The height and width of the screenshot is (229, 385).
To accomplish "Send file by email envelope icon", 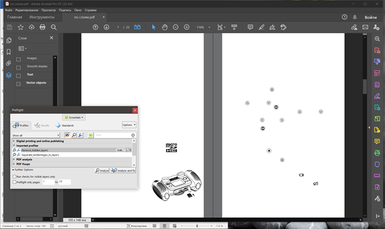I will click(x=365, y=27).
